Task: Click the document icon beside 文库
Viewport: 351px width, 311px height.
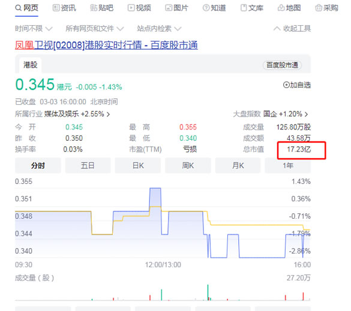Action: (x=244, y=8)
